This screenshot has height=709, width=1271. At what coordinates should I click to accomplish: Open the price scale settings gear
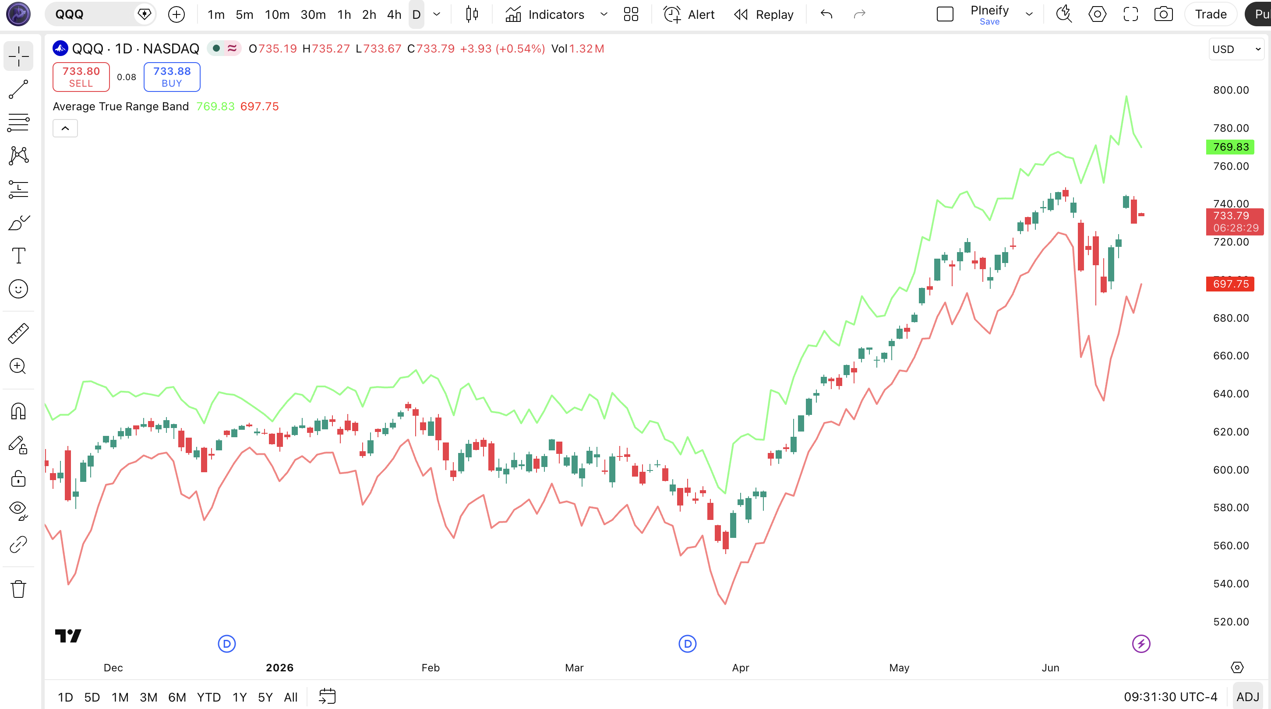[x=1237, y=667]
